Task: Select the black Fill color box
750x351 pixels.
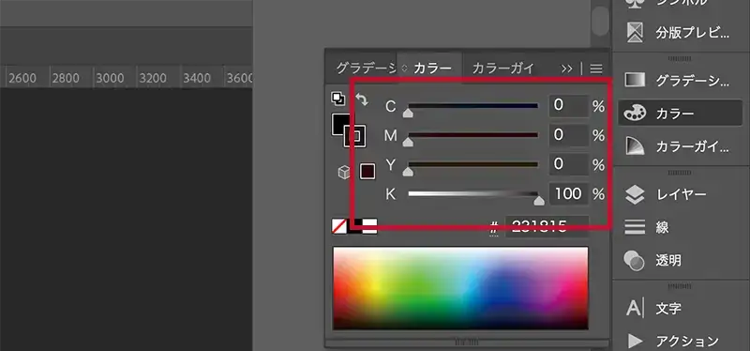Action: coord(341,125)
